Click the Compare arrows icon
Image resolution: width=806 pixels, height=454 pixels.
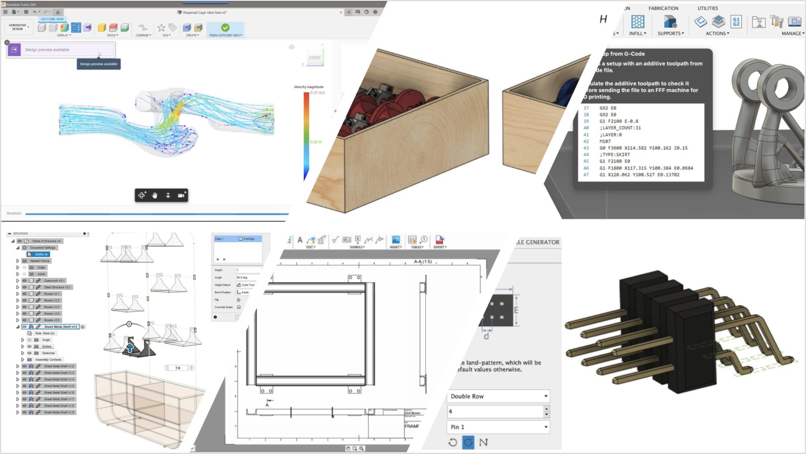[x=143, y=28]
